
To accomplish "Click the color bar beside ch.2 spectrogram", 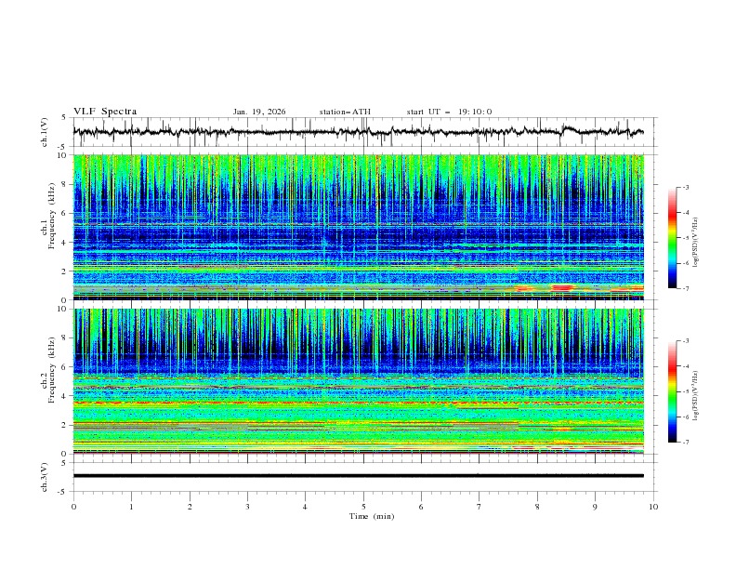I will [x=672, y=390].
